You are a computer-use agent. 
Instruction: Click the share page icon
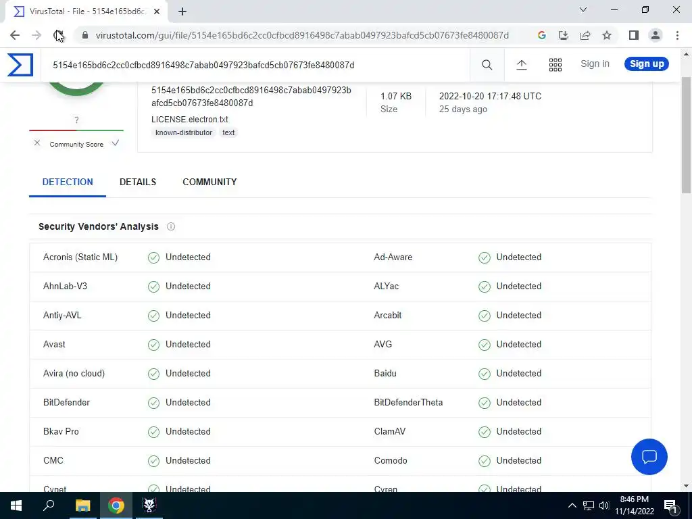click(x=585, y=35)
